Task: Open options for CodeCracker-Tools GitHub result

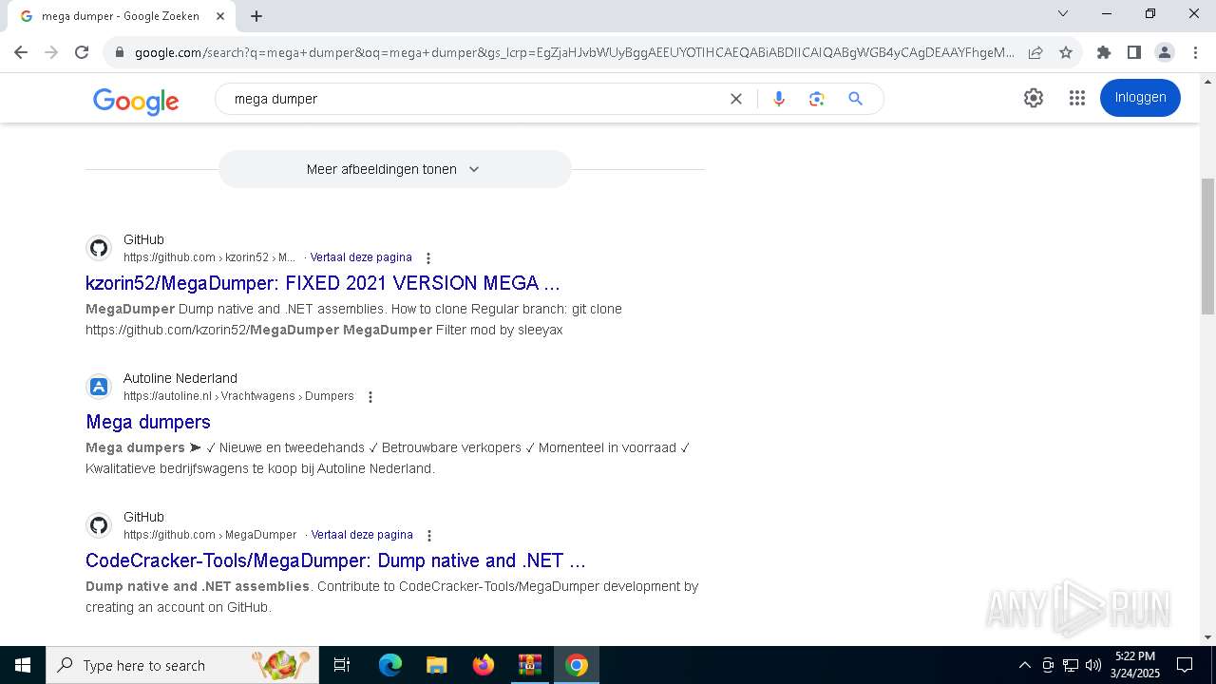Action: (x=429, y=536)
